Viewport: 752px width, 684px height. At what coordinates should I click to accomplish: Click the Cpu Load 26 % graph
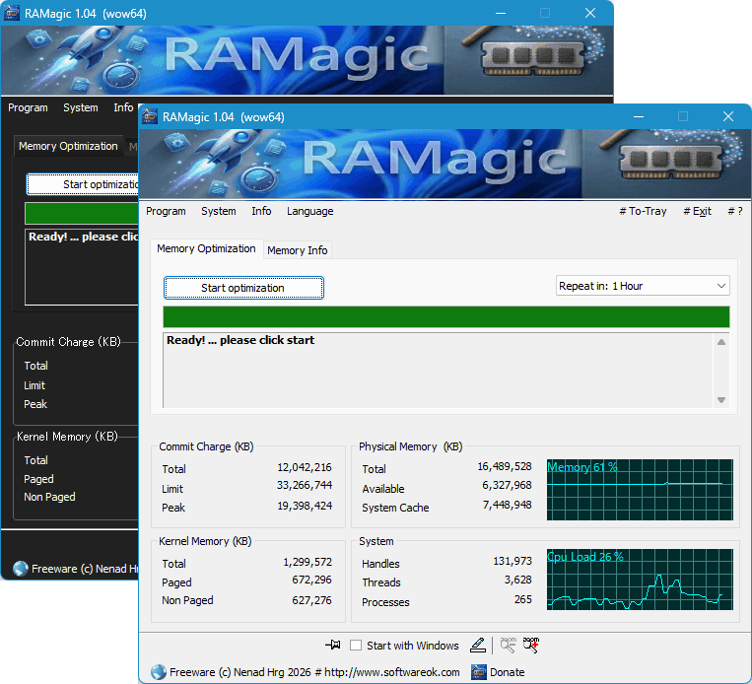640,580
